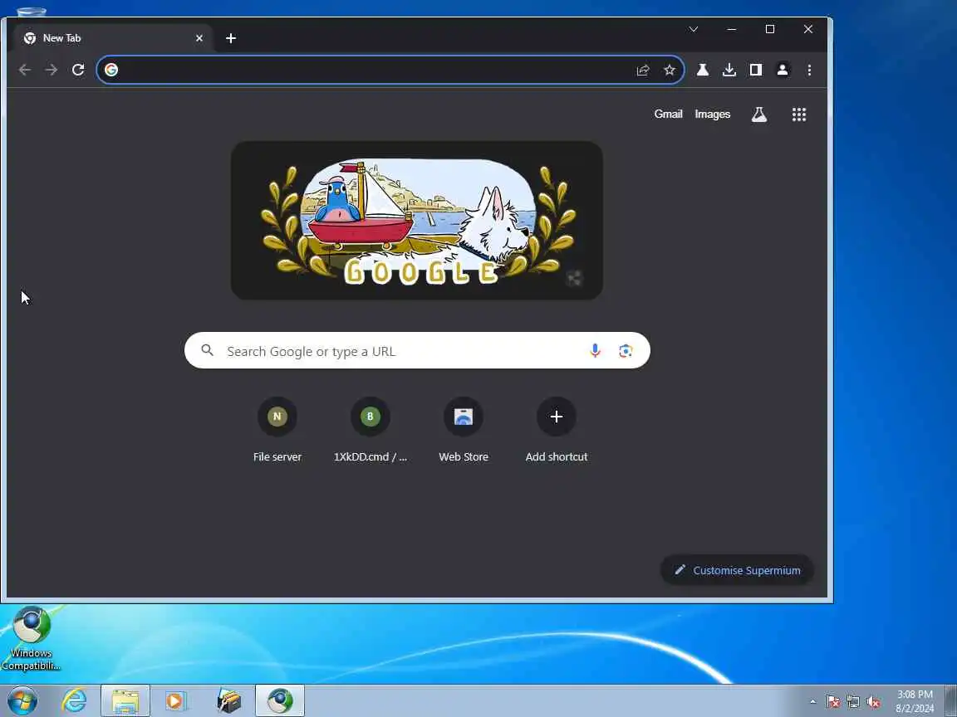Click the browser forward arrow
The image size is (957, 717).
[52, 70]
